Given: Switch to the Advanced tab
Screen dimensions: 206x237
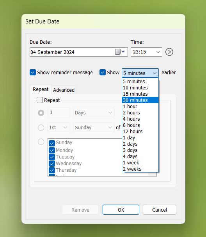Looking at the screenshot, I should [x=64, y=90].
